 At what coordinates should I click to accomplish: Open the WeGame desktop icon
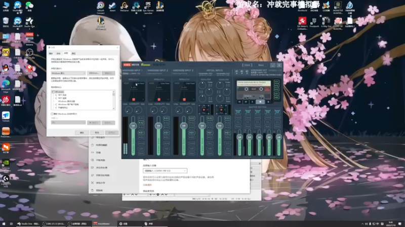pos(124,7)
